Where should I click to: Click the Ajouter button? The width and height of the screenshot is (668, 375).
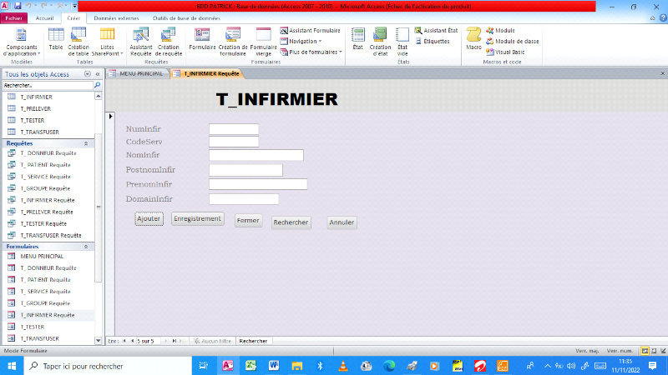coord(149,218)
